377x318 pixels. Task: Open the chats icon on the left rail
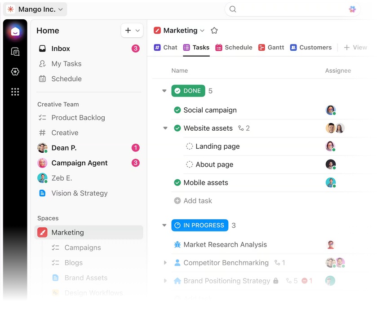[x=15, y=52]
